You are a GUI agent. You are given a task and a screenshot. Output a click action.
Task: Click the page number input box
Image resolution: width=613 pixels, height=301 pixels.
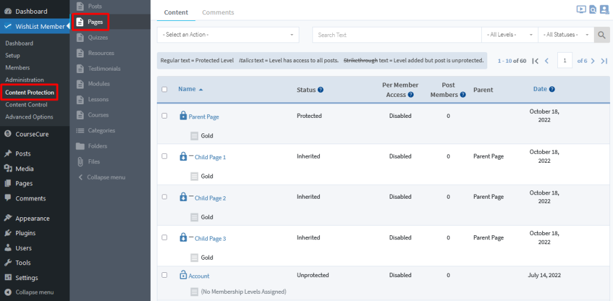(565, 60)
